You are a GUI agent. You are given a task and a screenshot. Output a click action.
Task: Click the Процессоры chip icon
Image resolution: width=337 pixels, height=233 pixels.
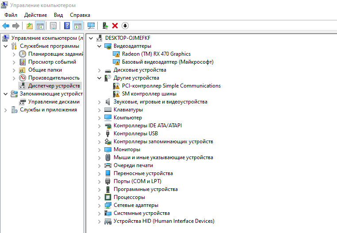click(x=107, y=197)
